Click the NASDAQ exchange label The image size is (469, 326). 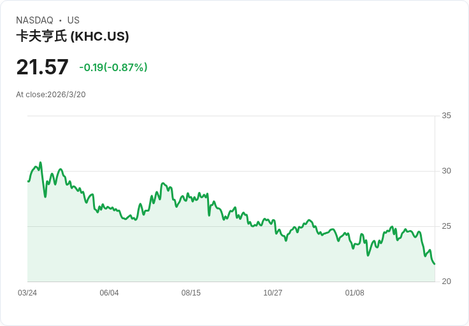(x=34, y=20)
